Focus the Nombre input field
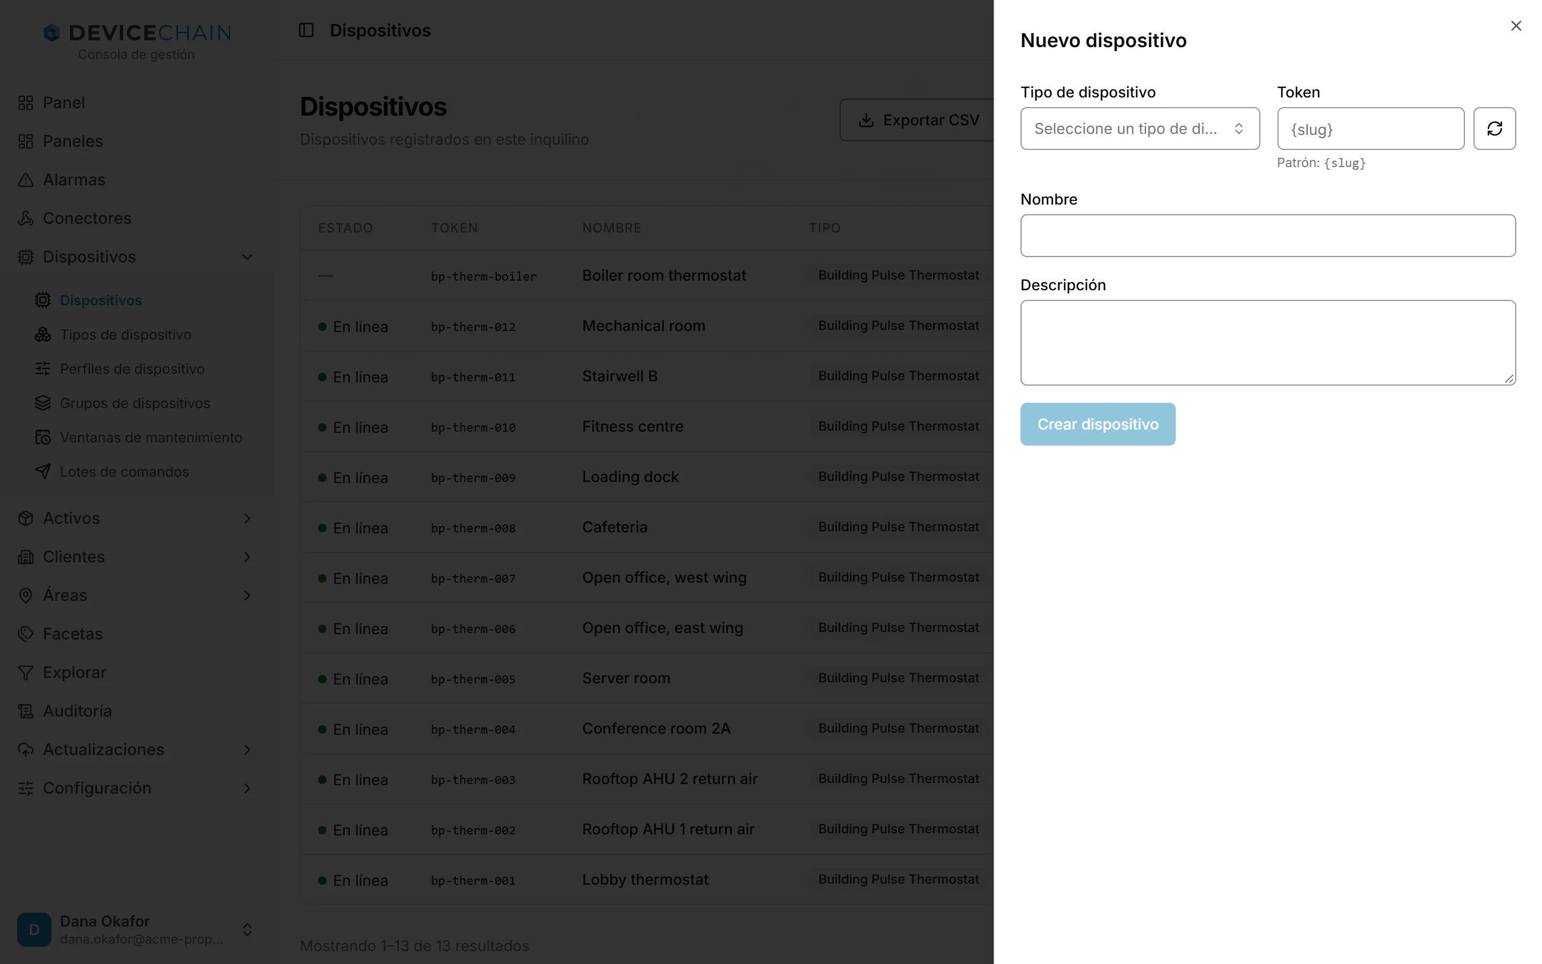Viewport: 1542px width, 964px height. point(1267,236)
